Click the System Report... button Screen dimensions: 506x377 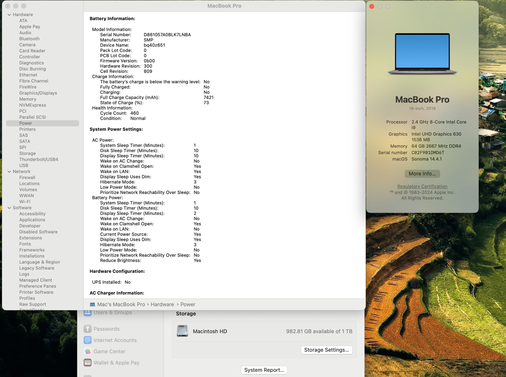(264, 370)
